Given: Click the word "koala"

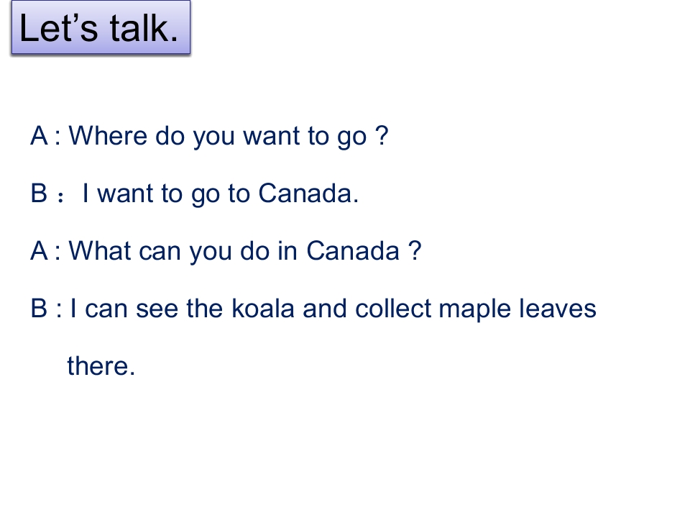Looking at the screenshot, I should point(263,309).
